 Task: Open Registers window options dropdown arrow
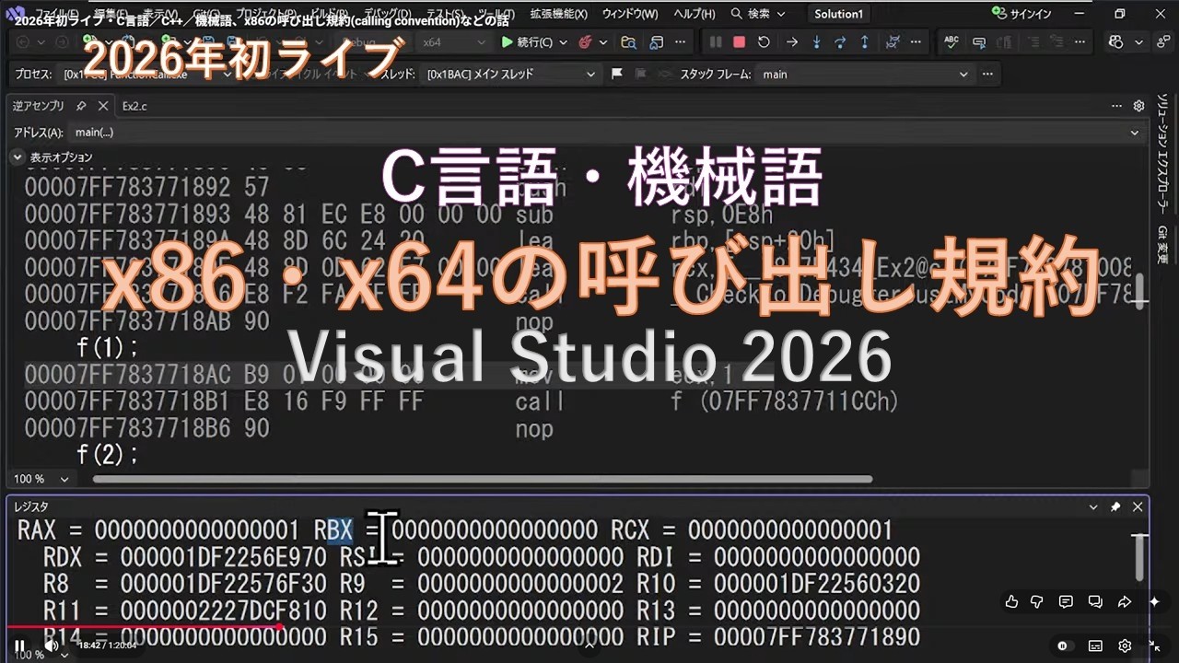click(1093, 506)
